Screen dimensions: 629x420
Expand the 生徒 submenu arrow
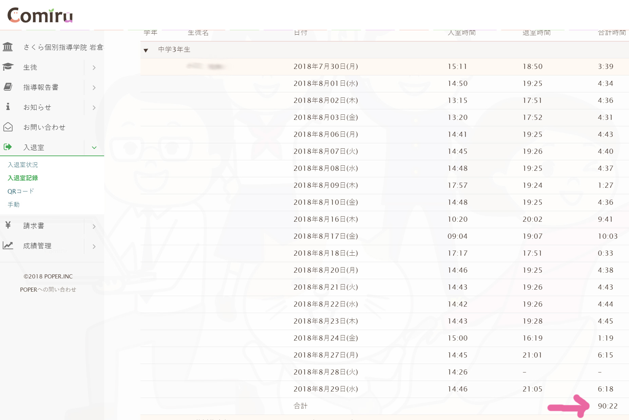(94, 68)
